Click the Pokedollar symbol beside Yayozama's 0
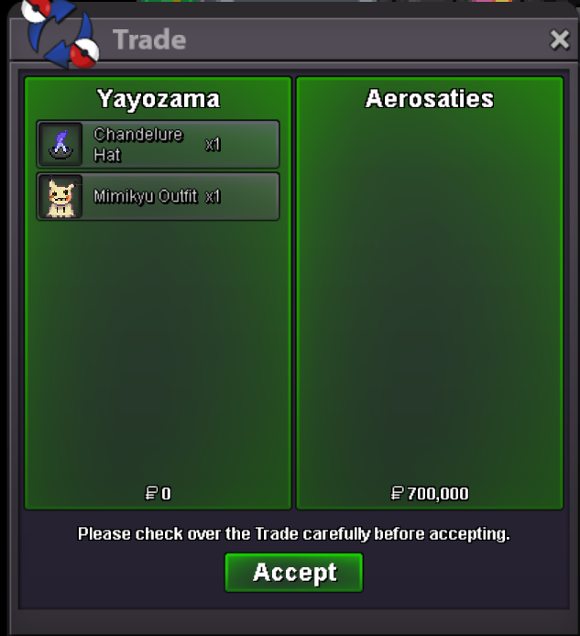Image resolution: width=580 pixels, height=636 pixels. (152, 493)
